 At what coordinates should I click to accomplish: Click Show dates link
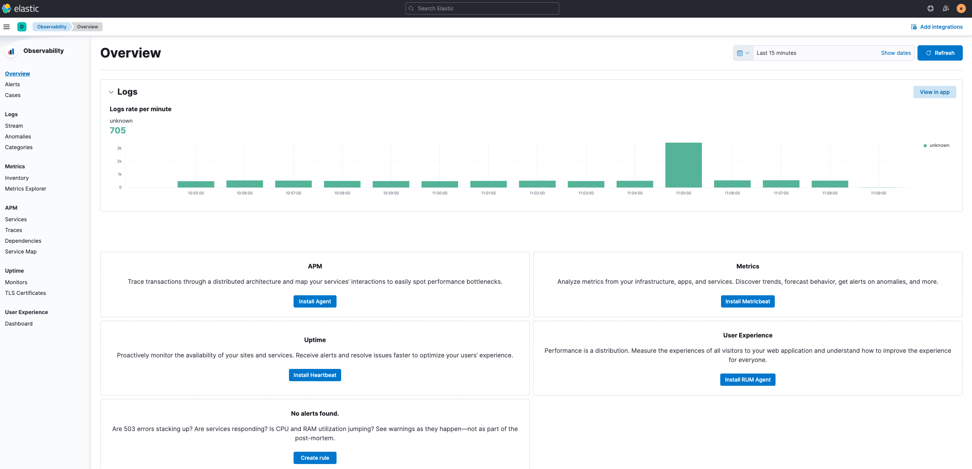tap(896, 53)
